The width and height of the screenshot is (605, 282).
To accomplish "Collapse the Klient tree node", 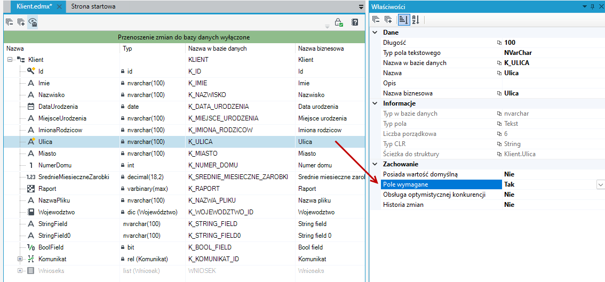I will click(x=10, y=60).
